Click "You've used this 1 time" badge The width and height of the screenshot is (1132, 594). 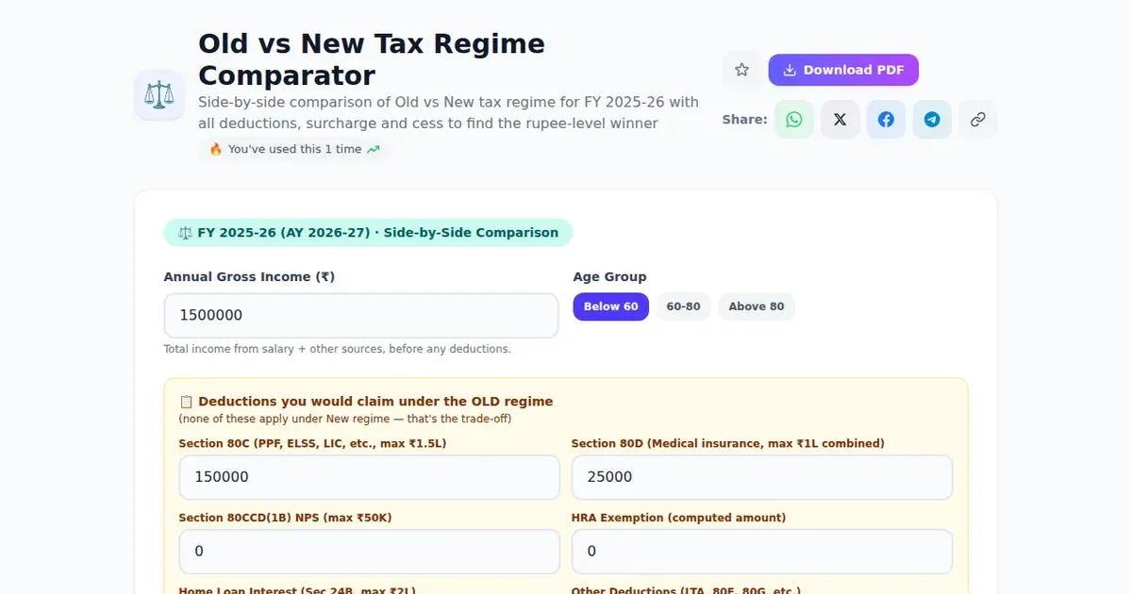[x=294, y=149]
